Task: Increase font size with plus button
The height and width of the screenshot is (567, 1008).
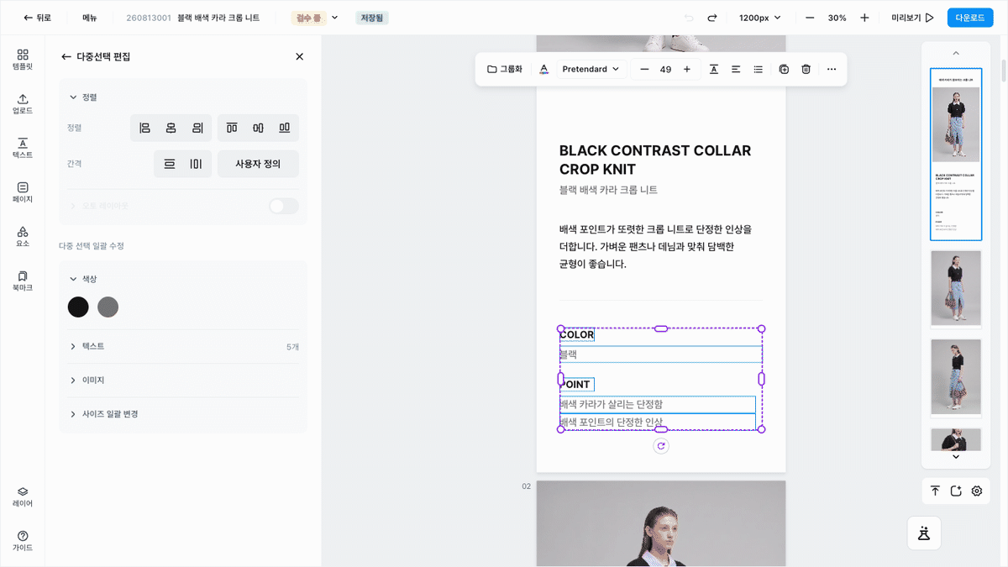Action: point(687,69)
